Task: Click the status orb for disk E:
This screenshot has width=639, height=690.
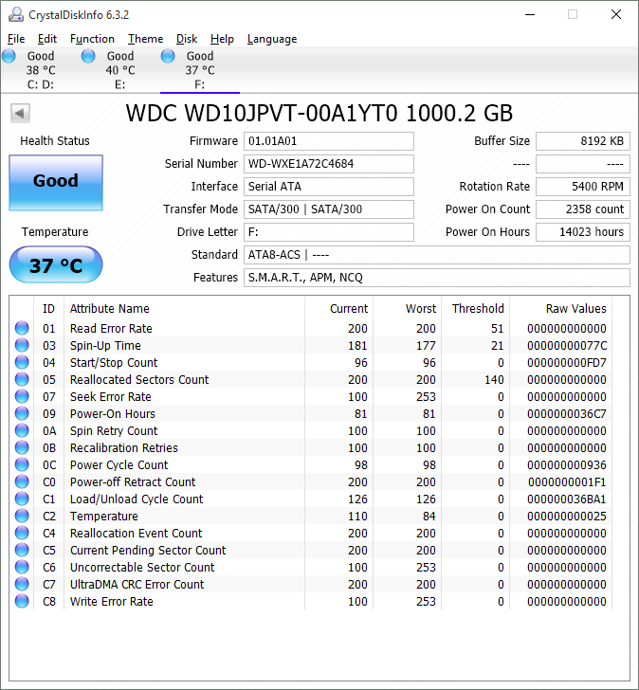Action: click(88, 56)
